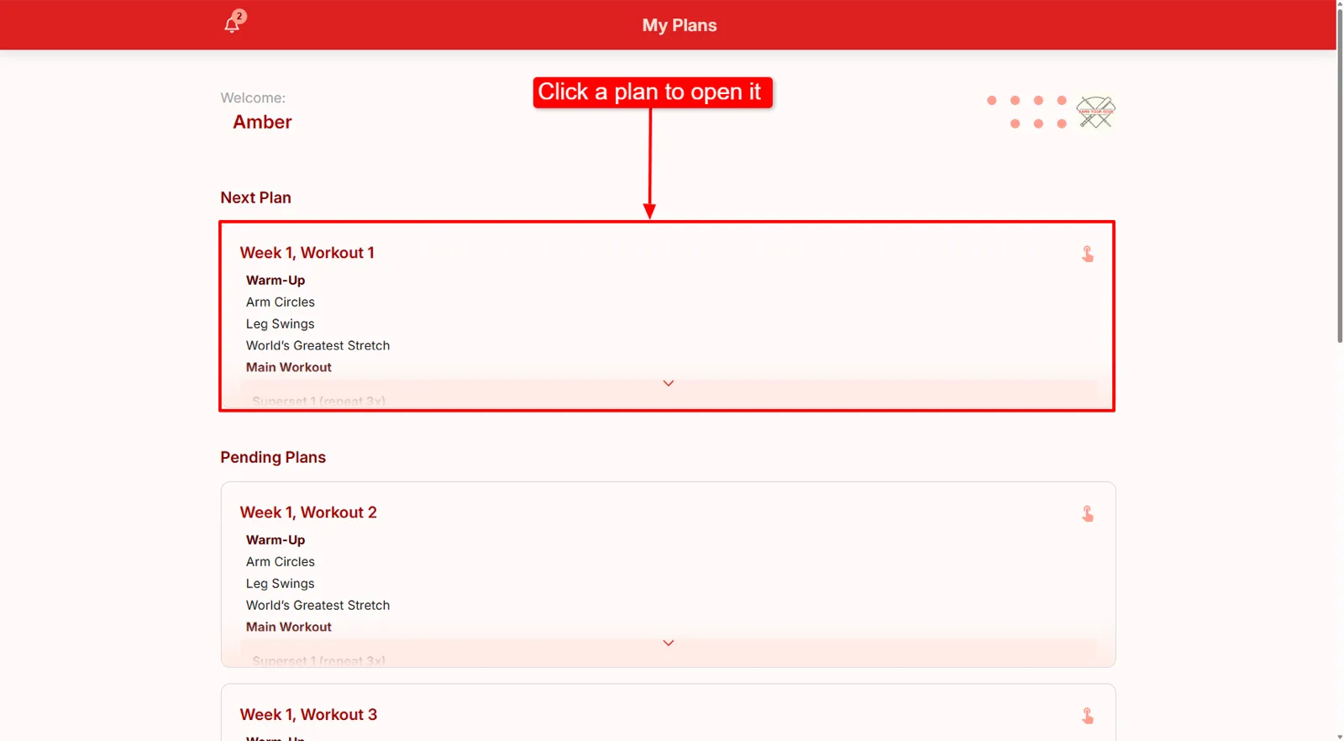Tap the hand icon on Week 1, Workout 3

(1088, 716)
